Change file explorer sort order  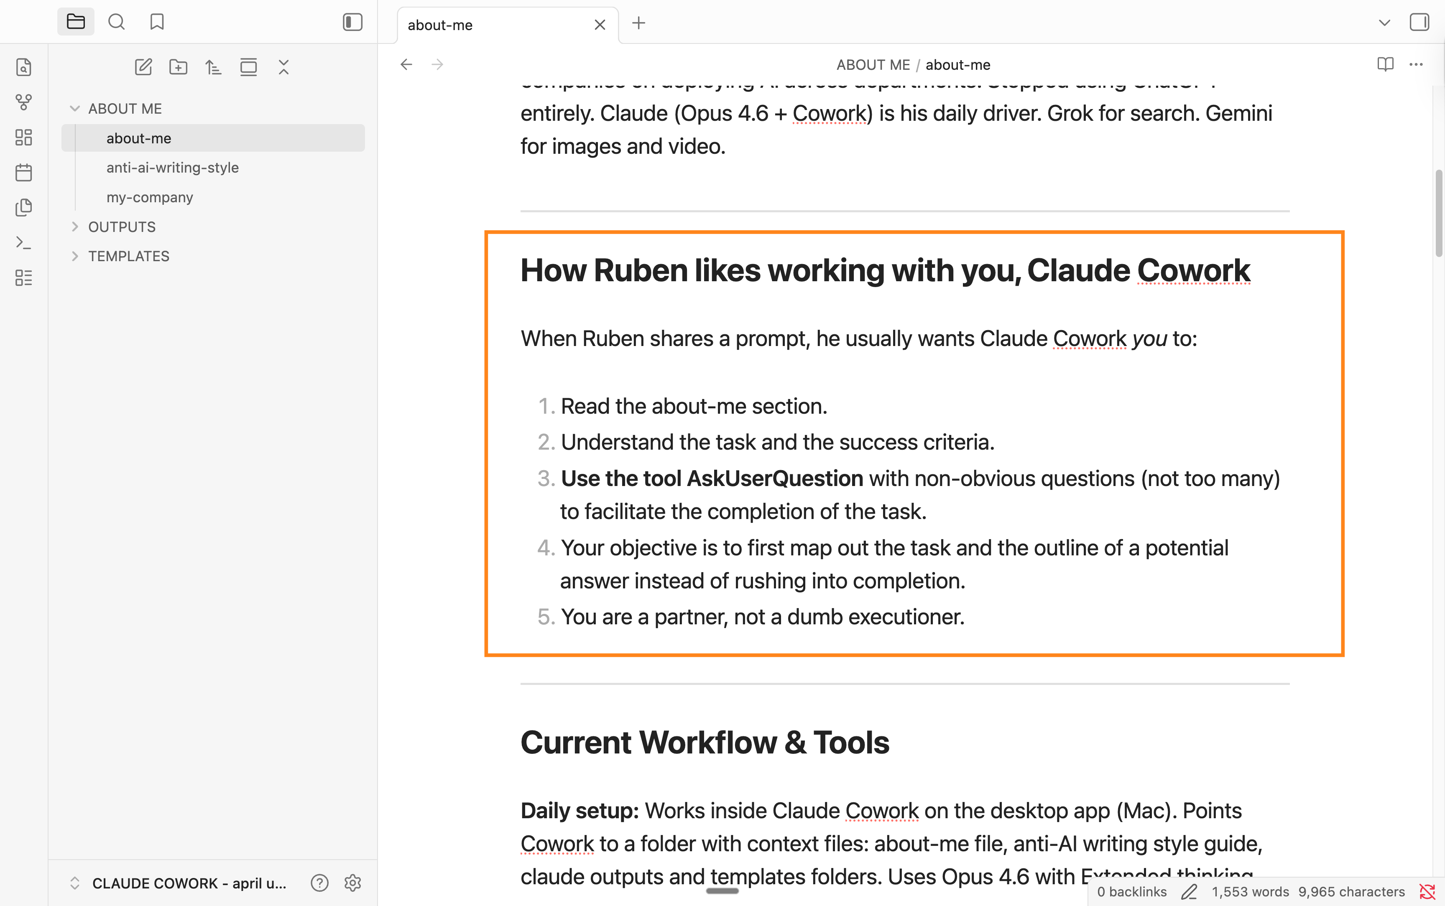point(213,67)
